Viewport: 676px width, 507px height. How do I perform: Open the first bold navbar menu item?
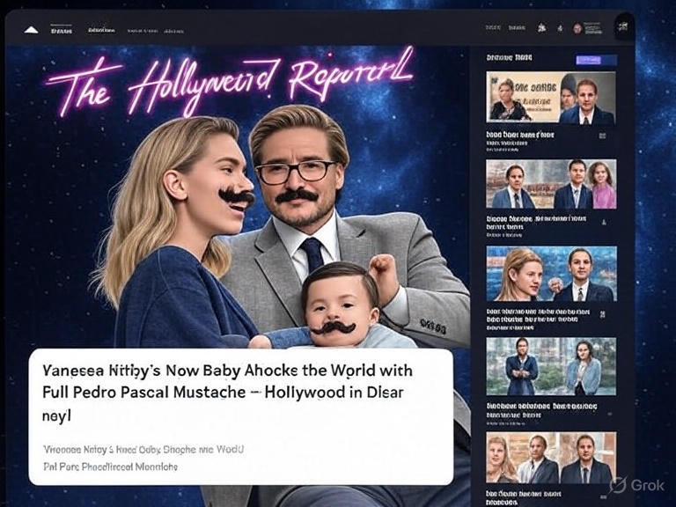click(x=62, y=31)
